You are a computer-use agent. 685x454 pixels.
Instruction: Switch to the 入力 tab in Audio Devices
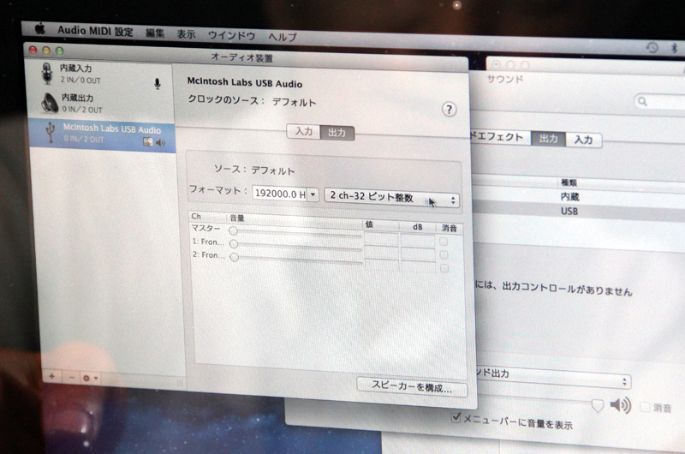[304, 131]
